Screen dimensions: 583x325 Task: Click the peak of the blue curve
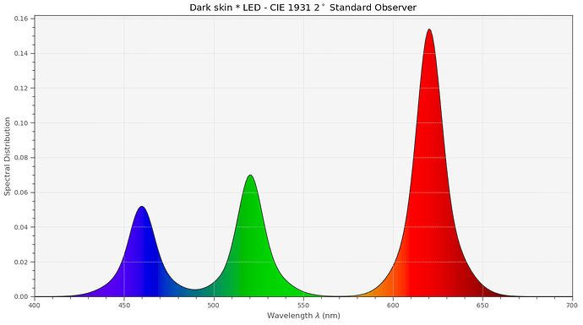[142, 207]
